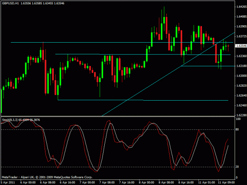Click the 8 Apr 08:00 time label
247x185 pixels.
166,183
